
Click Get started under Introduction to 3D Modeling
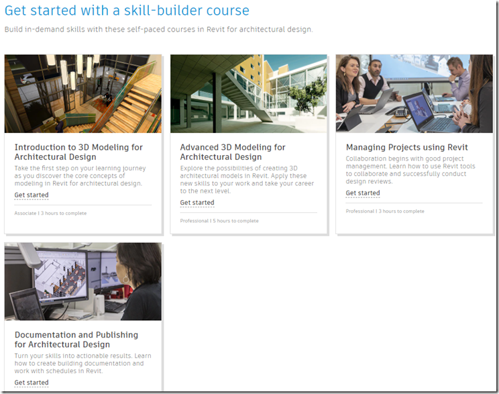pos(32,195)
